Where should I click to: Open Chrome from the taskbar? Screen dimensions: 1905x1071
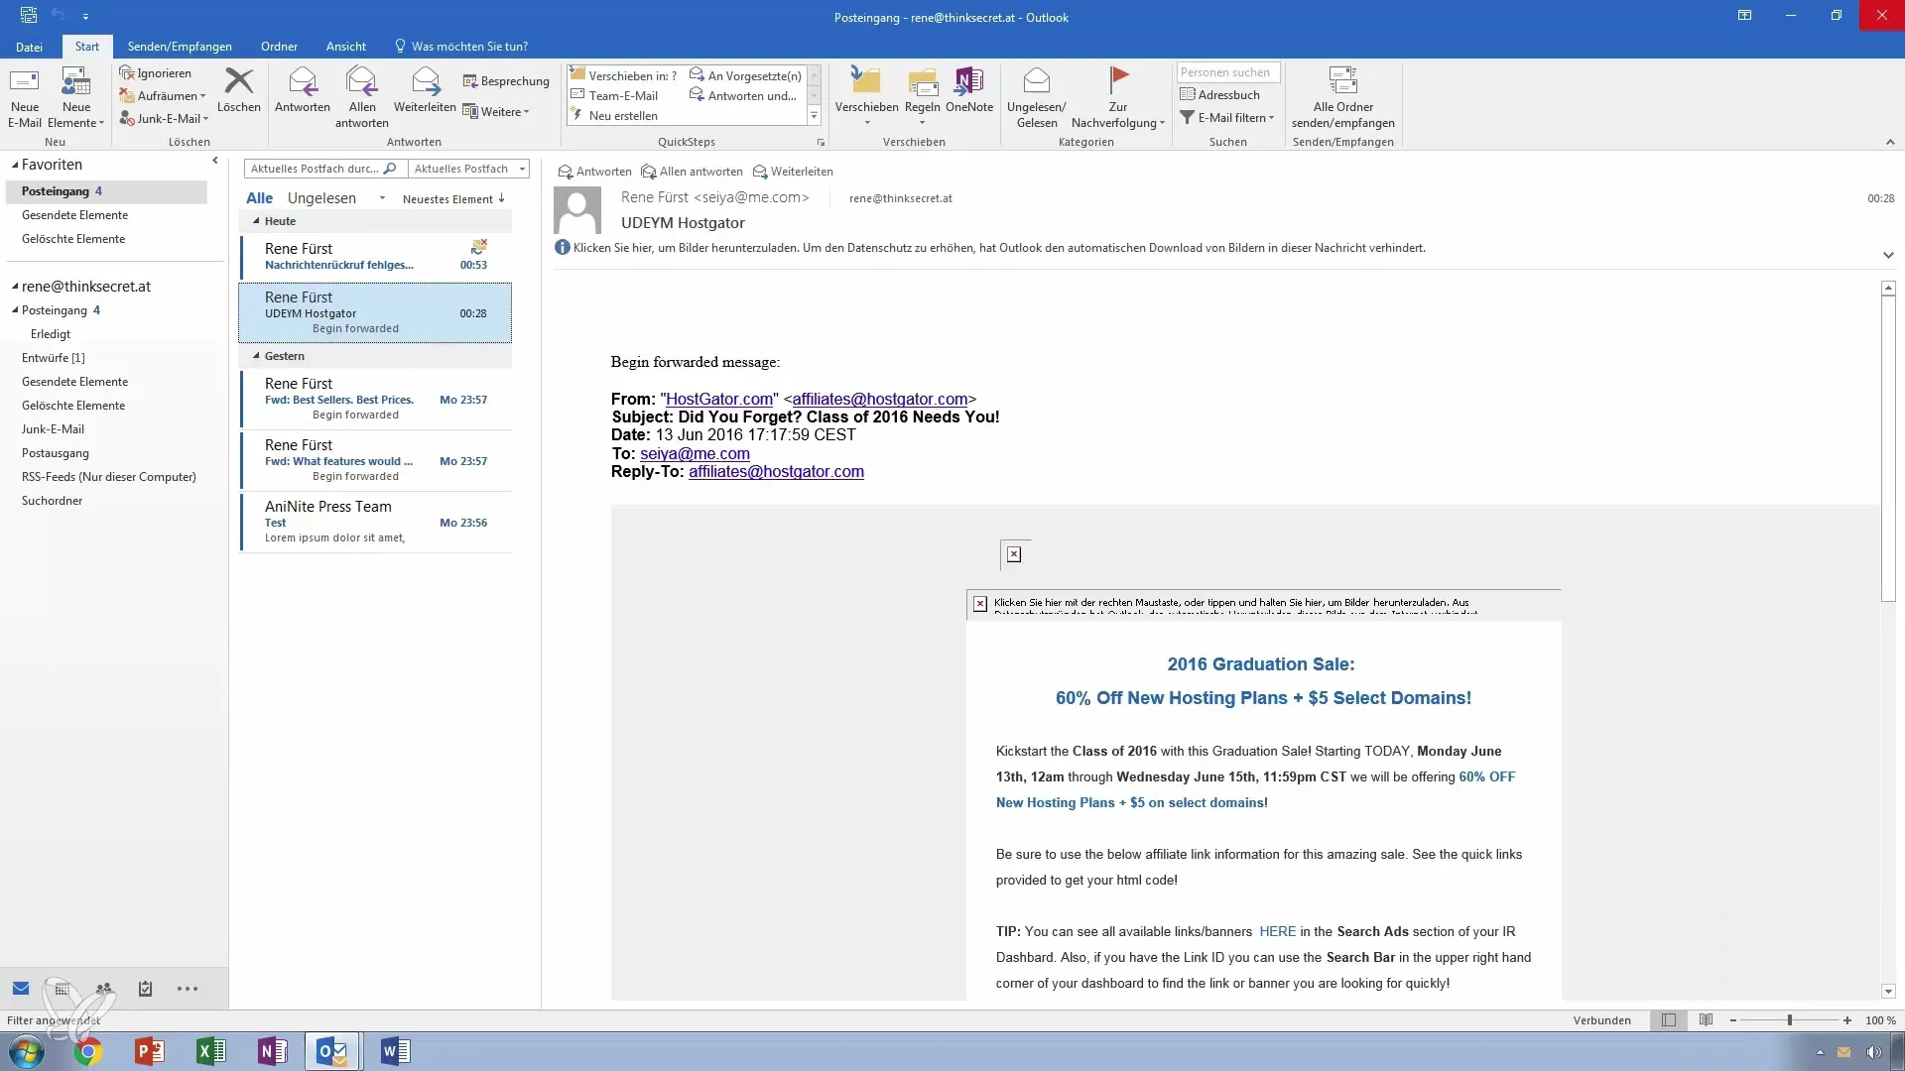point(88,1051)
